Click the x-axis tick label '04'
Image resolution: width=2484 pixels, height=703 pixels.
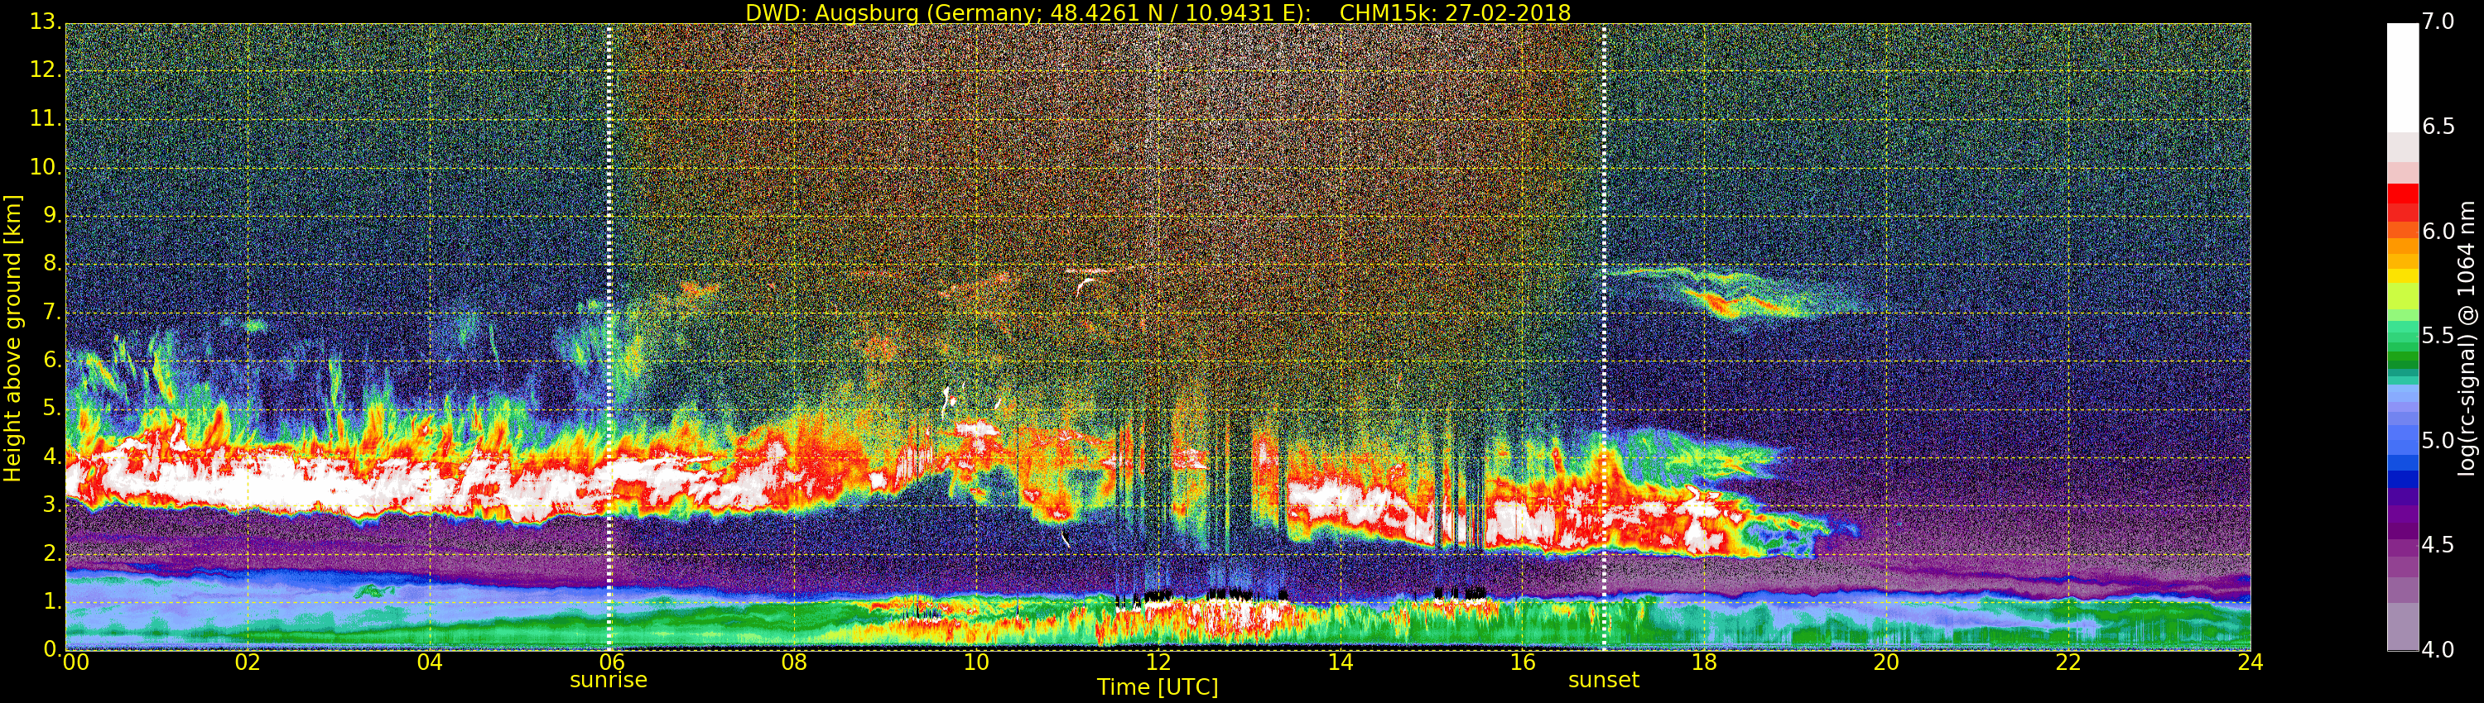point(430,662)
